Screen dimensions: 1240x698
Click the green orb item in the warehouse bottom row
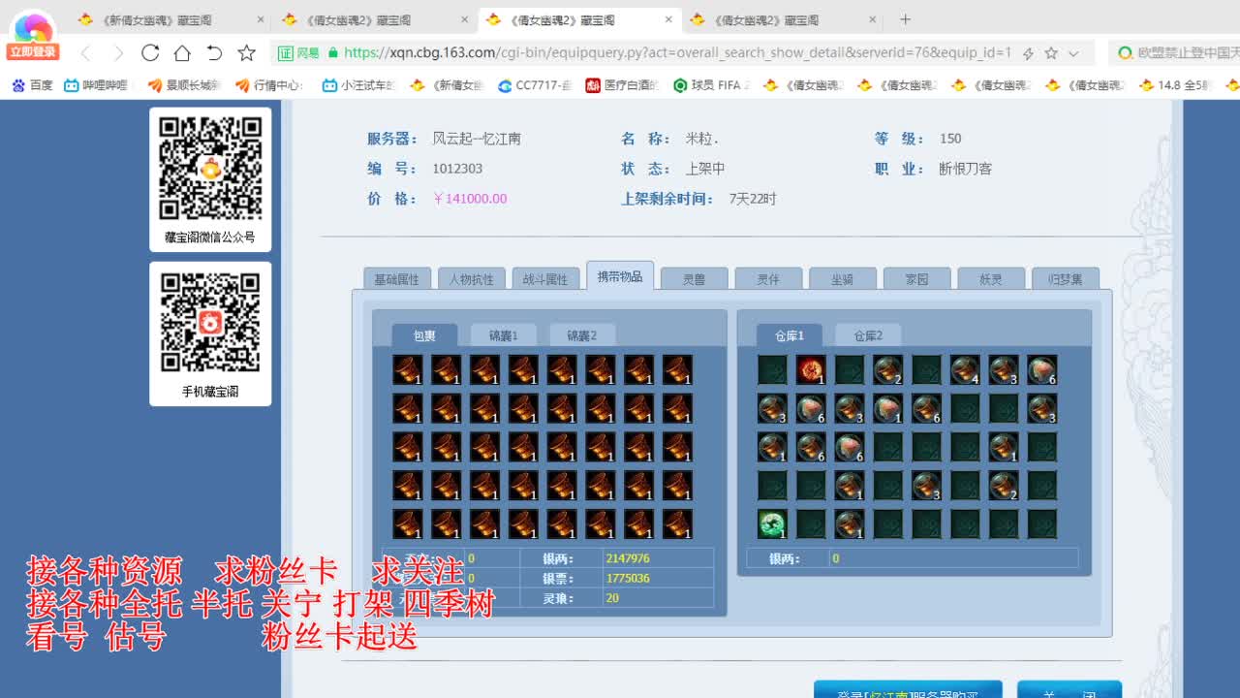pos(771,523)
